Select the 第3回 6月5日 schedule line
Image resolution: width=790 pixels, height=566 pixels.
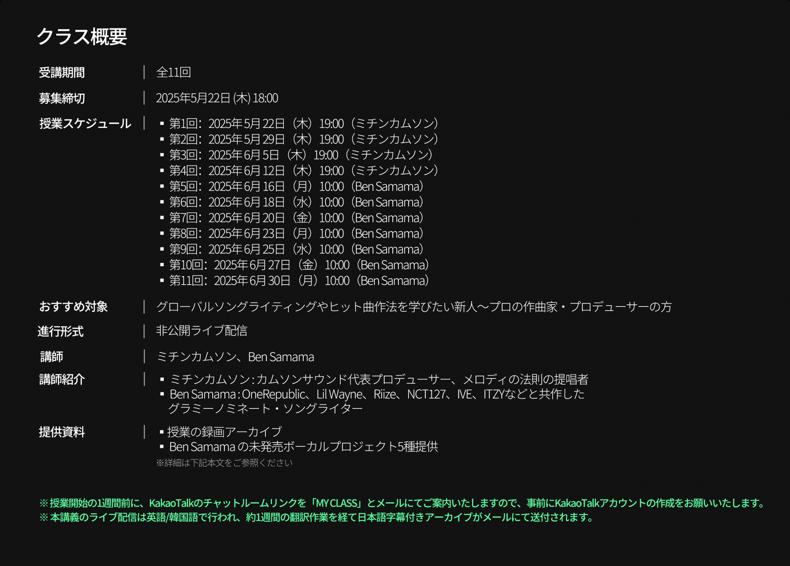tap(300, 155)
